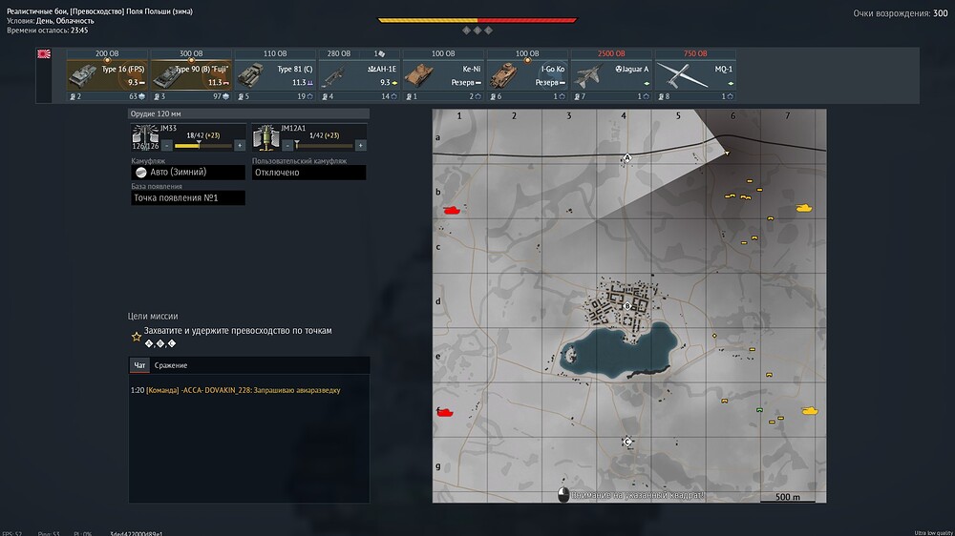Image resolution: width=955 pixels, height=536 pixels.
Task: Select the Jaguar A aircraft slot
Action: [x=611, y=75]
